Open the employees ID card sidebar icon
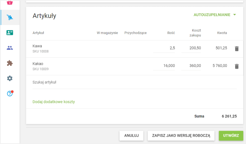 [10, 32]
